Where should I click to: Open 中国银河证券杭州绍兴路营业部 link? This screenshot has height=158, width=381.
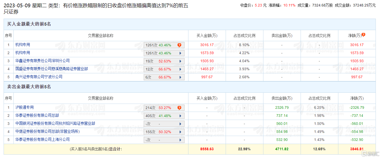click(55, 124)
